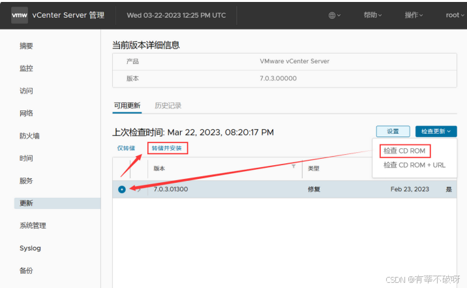
Task: Switch to the 可用更新 tab
Action: click(x=127, y=106)
